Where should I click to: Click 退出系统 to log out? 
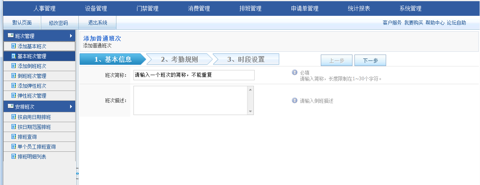97,23
